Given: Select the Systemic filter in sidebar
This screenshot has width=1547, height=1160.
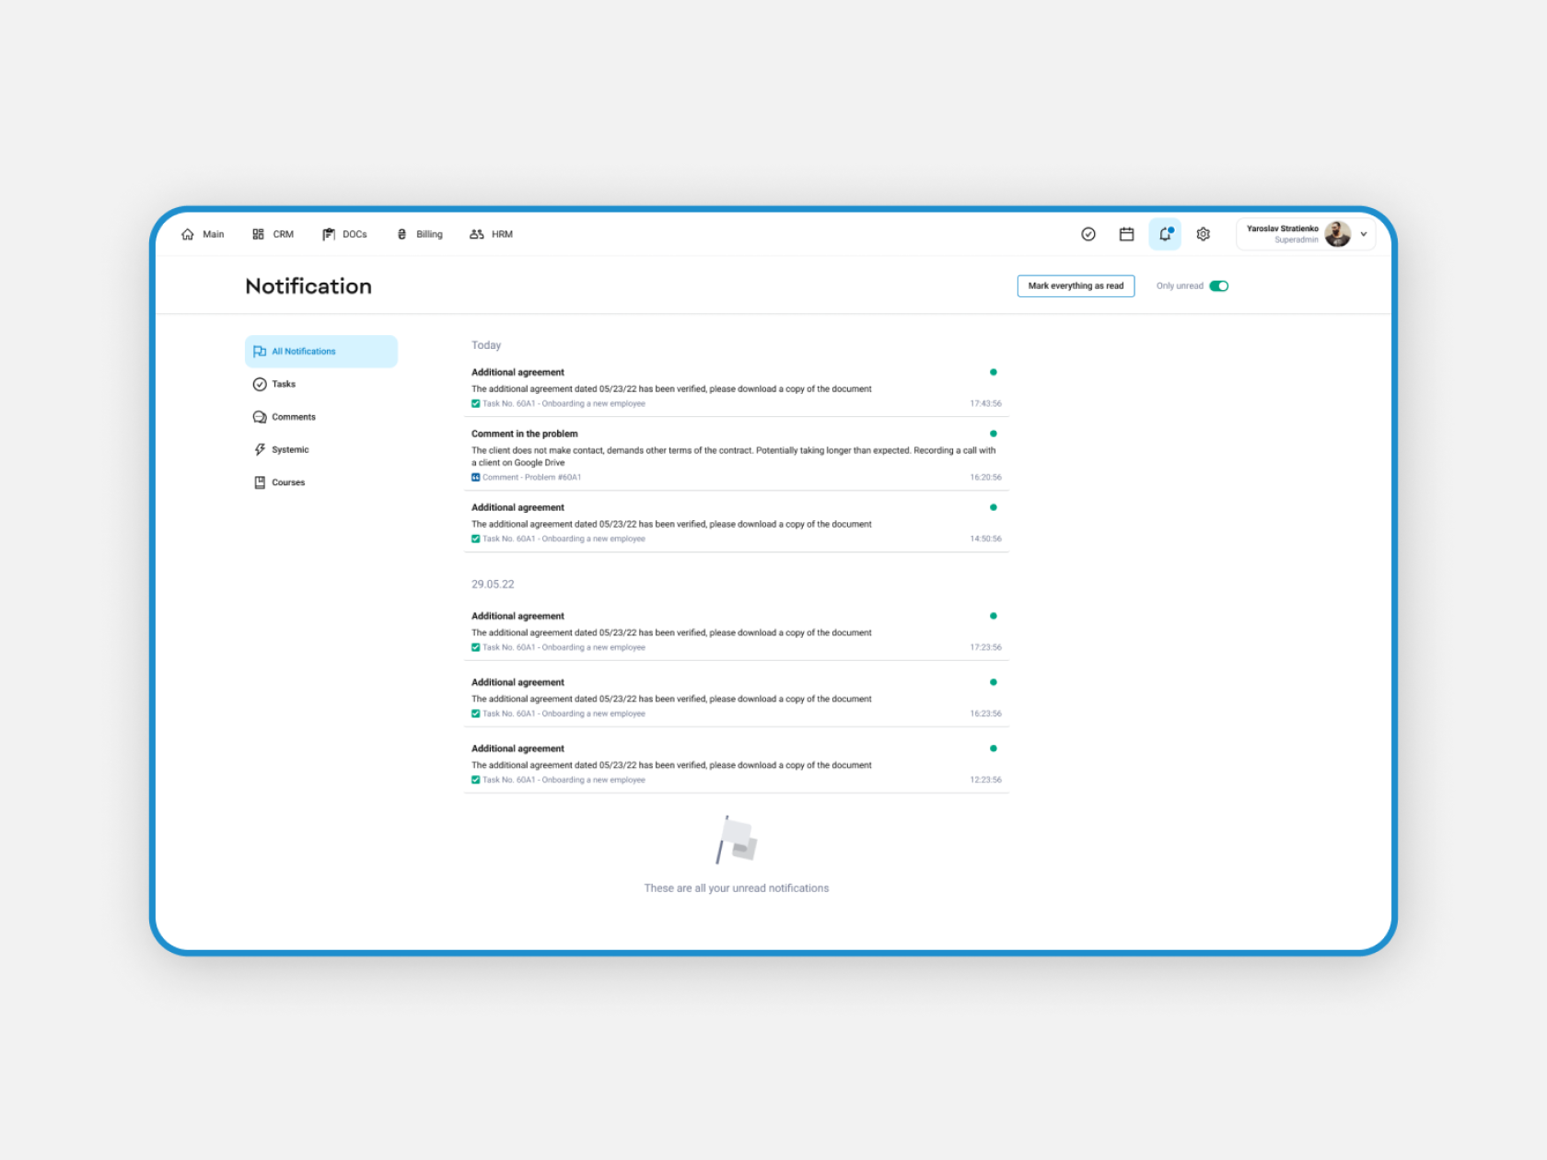Looking at the screenshot, I should click(290, 449).
